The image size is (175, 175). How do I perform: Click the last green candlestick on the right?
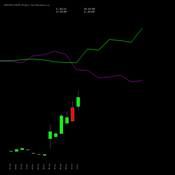coord(78,102)
